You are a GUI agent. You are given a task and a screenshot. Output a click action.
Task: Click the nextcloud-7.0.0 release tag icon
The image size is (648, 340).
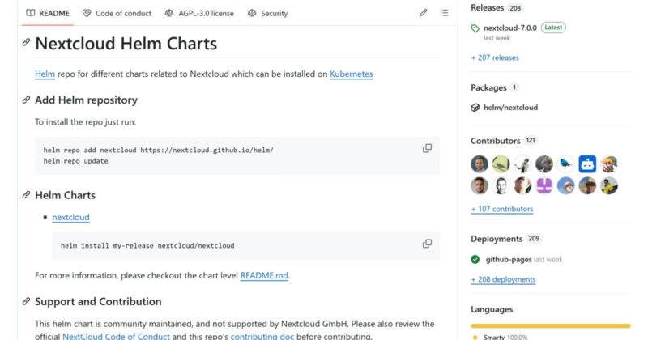click(x=475, y=28)
